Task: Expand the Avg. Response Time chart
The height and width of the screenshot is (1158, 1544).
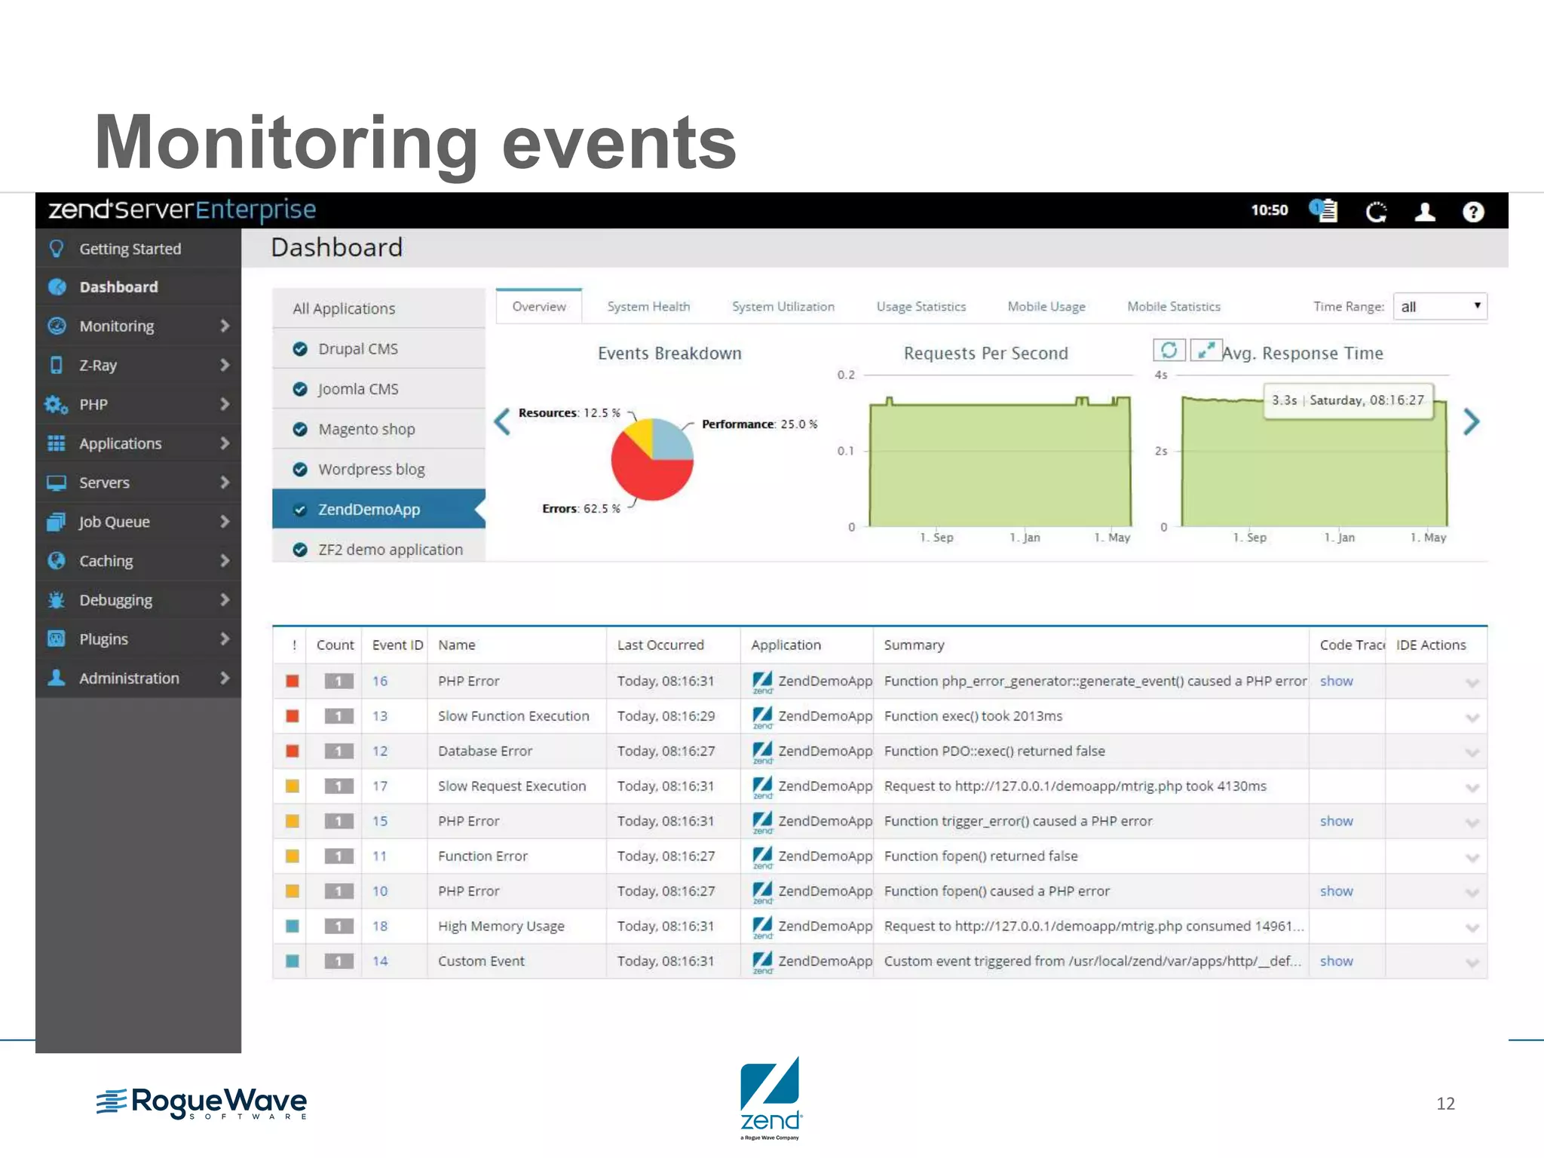Action: (x=1205, y=350)
